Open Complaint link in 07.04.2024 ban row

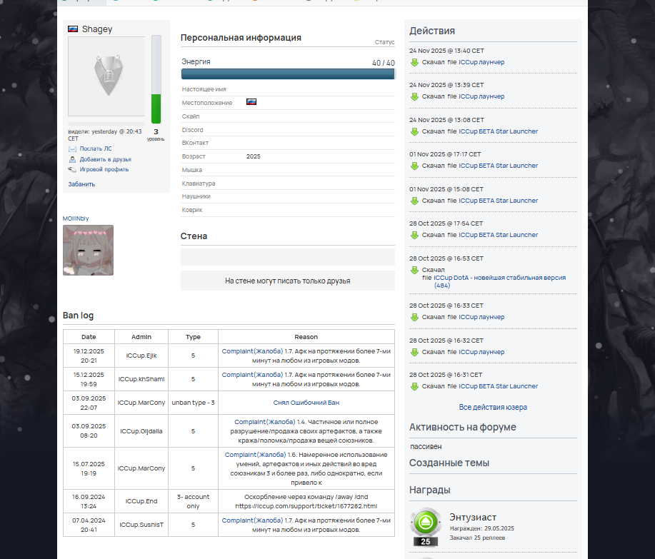(252, 520)
